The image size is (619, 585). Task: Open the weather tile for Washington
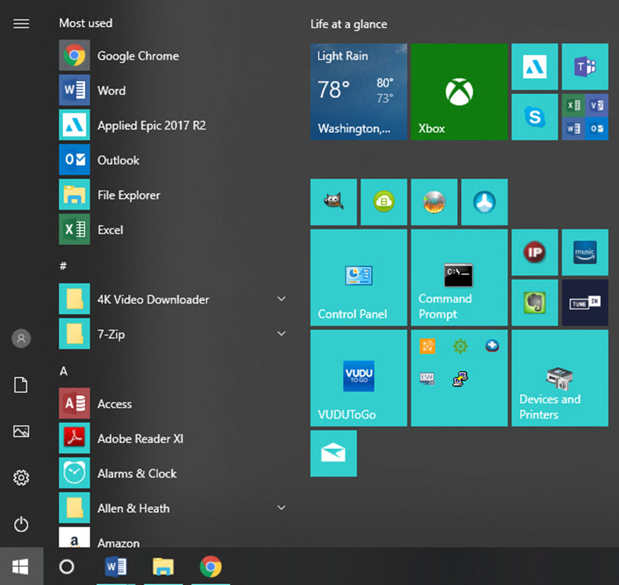coord(358,92)
